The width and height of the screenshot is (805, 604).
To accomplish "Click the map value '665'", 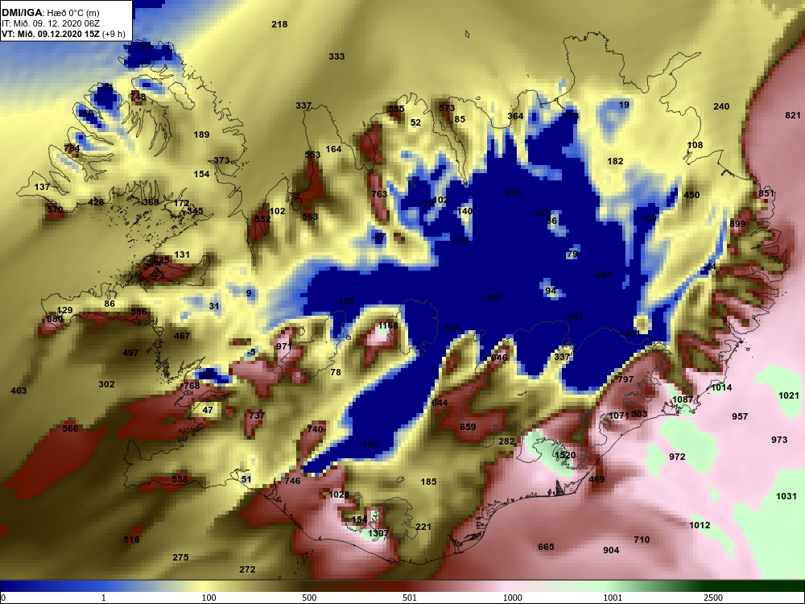I will 546,547.
